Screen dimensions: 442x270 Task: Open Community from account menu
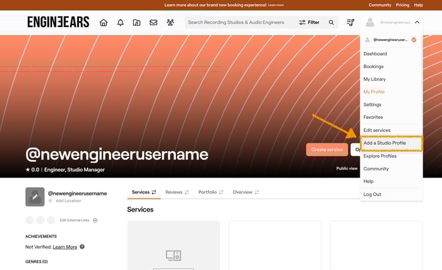376,168
